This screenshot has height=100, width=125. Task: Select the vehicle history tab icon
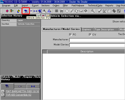[7, 86]
